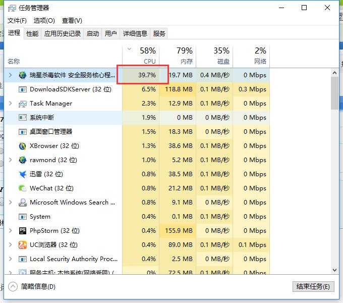Click the scrollbar up arrow

click(x=334, y=73)
